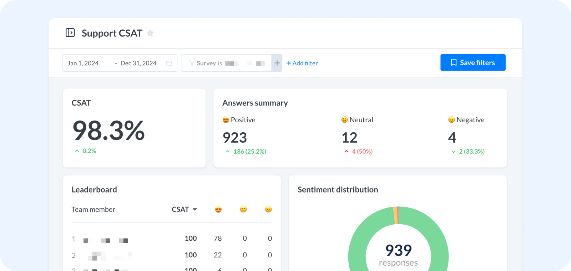Click the bookmark icon in Save filters

(454, 62)
